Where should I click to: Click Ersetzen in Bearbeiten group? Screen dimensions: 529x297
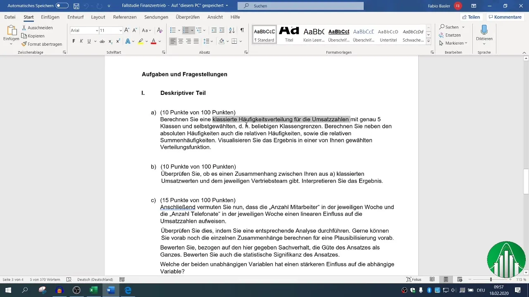(x=450, y=35)
